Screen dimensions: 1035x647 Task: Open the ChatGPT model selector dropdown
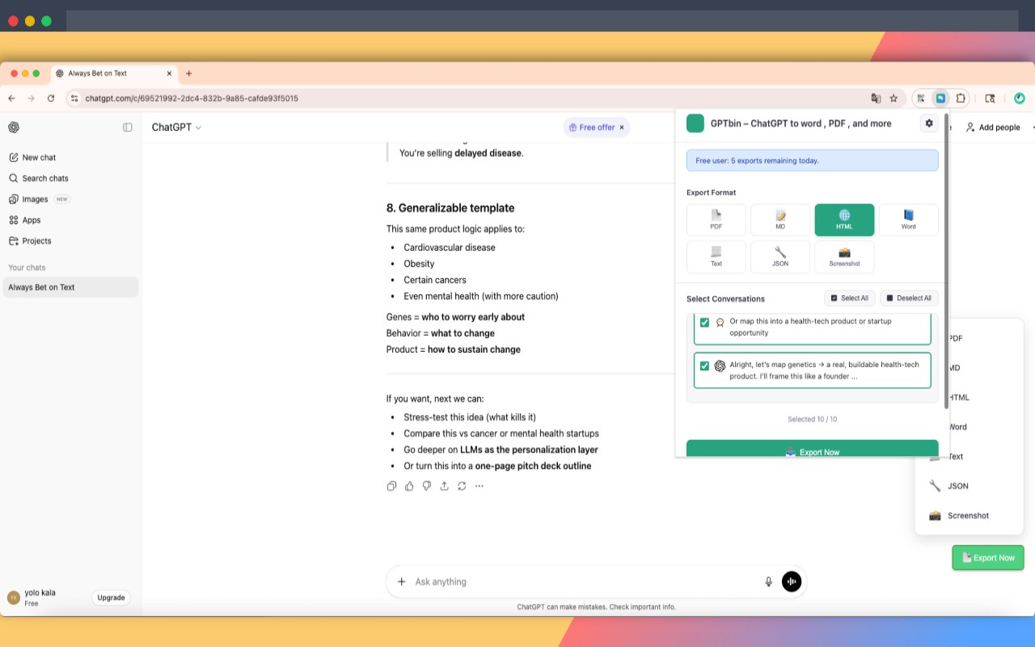[176, 127]
